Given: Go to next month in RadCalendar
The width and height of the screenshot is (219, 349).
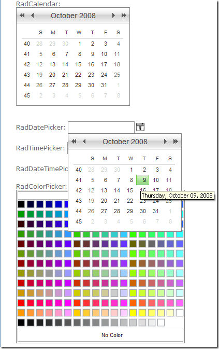Looking at the screenshot, I should [113, 16].
